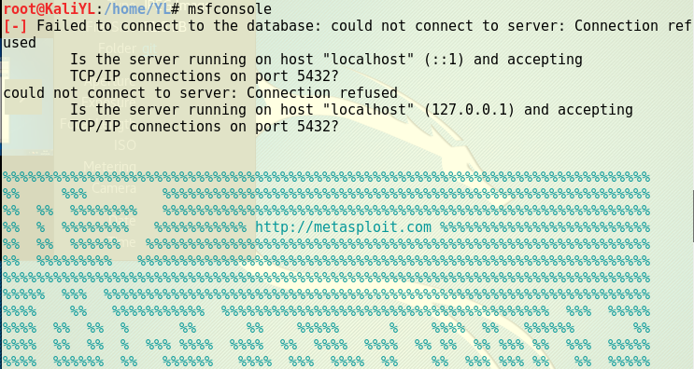
Task: Click the faint Exposure label in background
Action: tap(108, 102)
